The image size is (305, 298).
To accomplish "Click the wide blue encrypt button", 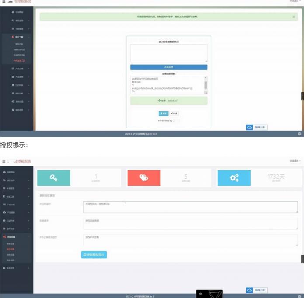I will click(x=169, y=67).
